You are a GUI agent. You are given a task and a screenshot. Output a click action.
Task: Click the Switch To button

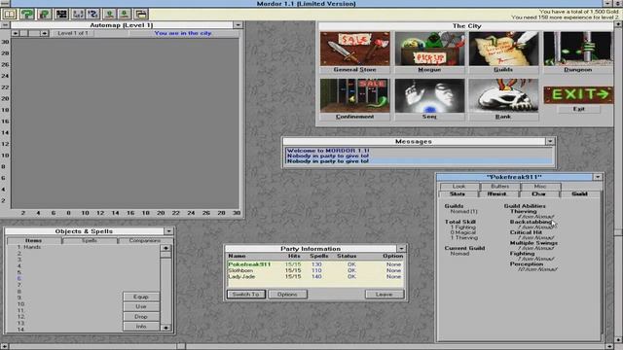pyautogui.click(x=246, y=295)
